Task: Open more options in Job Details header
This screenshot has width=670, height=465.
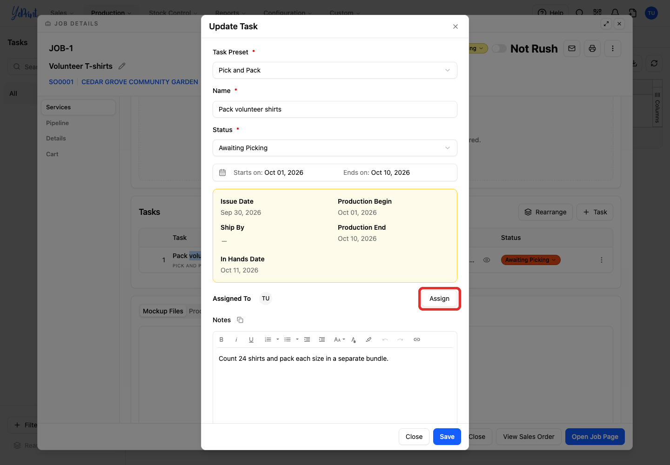Action: point(613,48)
